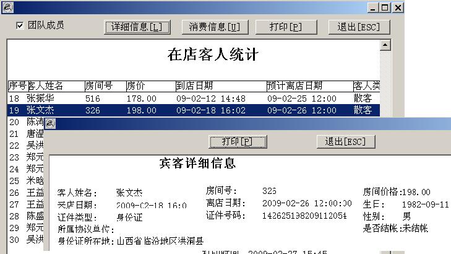Image resolution: width=451 pixels, height=254 pixels.
Task: Open 详细信息[L] for the selected guest
Action: [x=136, y=27]
